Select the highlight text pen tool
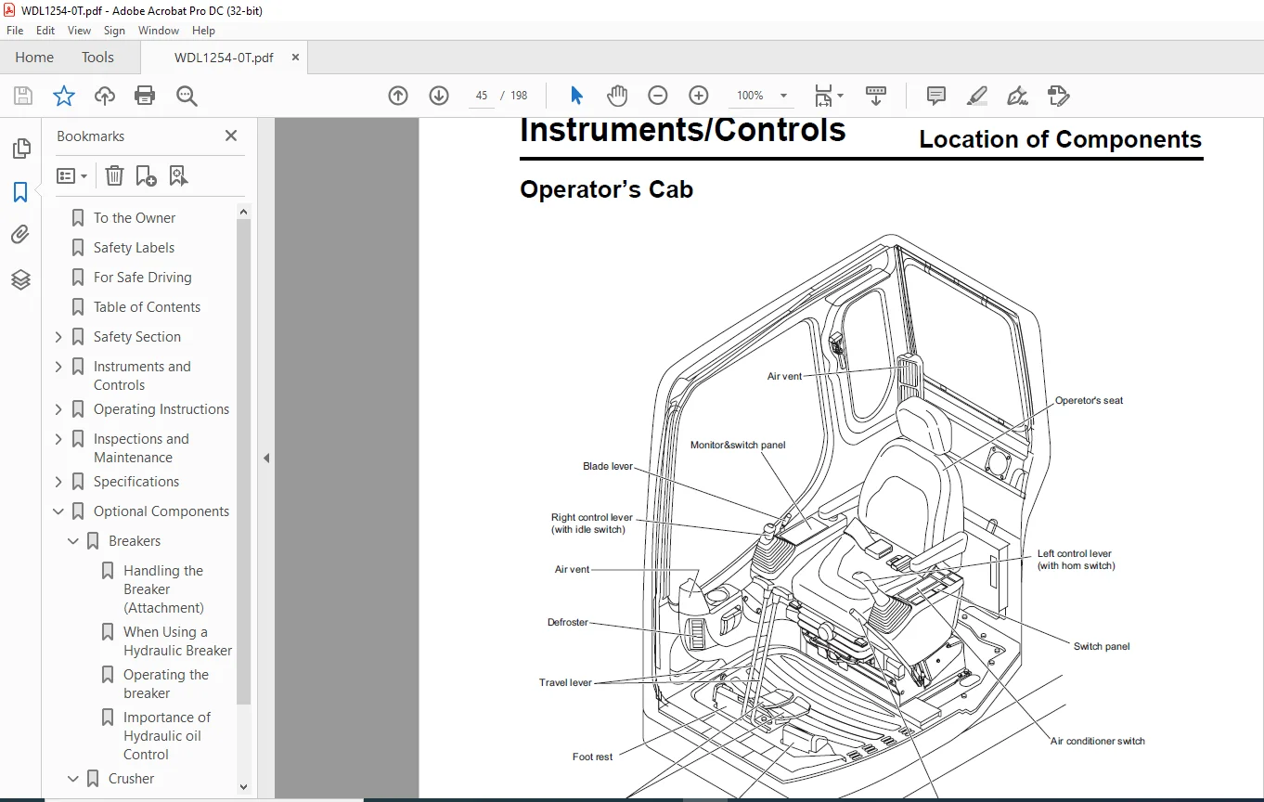Image resolution: width=1264 pixels, height=802 pixels. click(x=976, y=96)
